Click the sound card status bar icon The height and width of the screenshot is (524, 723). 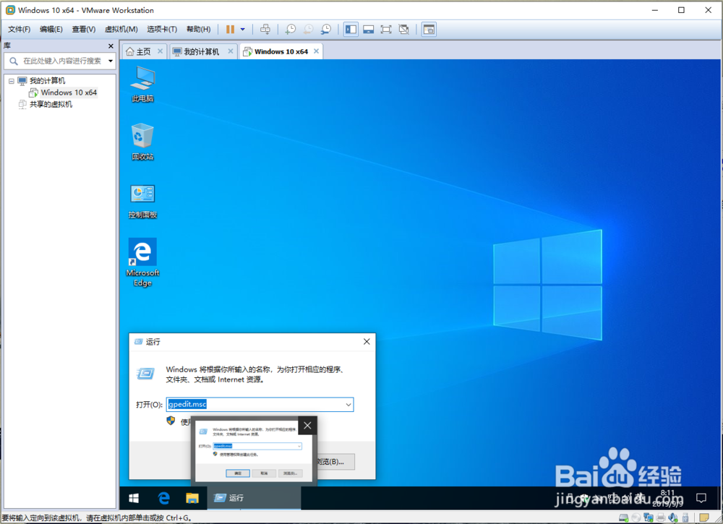[x=673, y=517]
